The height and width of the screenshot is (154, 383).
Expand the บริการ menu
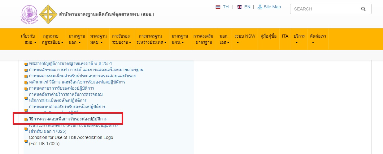(x=299, y=39)
